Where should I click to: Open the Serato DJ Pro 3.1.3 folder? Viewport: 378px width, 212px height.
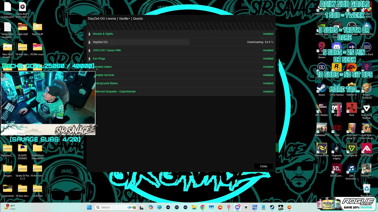coord(22,172)
